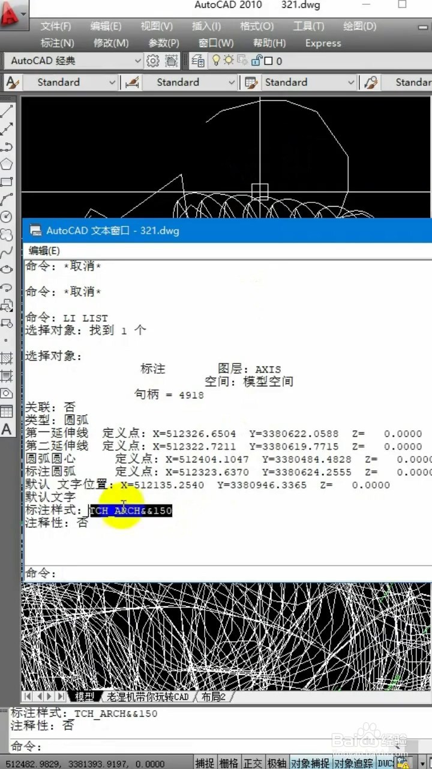Toggle 正交 ortho mode in status bar
Image resolution: width=432 pixels, height=769 pixels.
253,763
